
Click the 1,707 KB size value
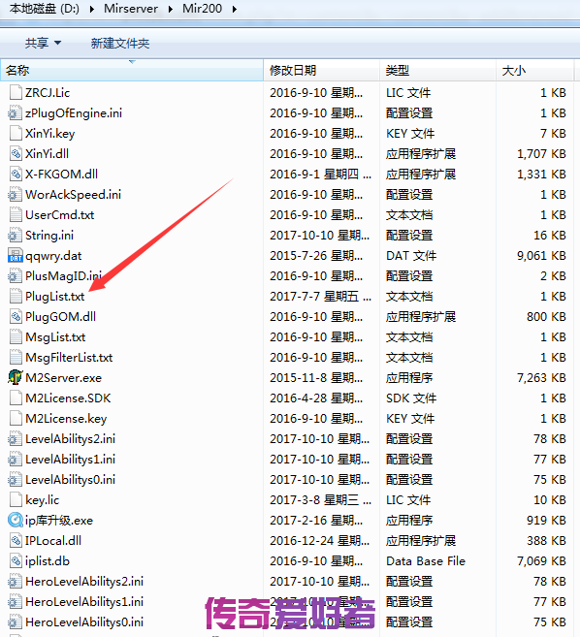541,153
